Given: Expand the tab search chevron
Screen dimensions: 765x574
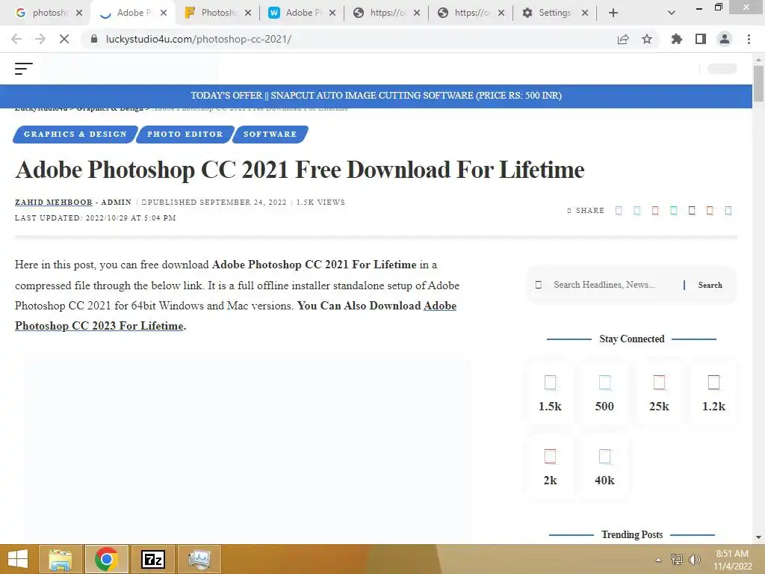Looking at the screenshot, I should [672, 13].
